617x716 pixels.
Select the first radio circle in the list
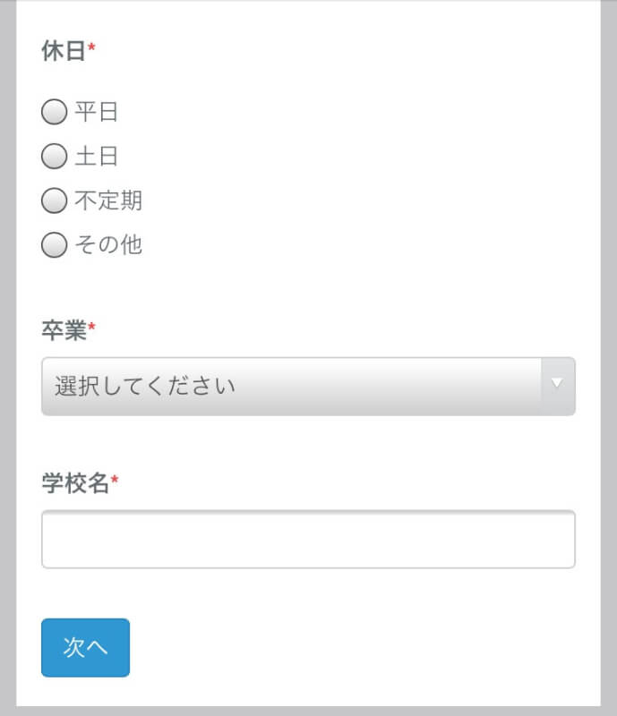[x=55, y=112]
